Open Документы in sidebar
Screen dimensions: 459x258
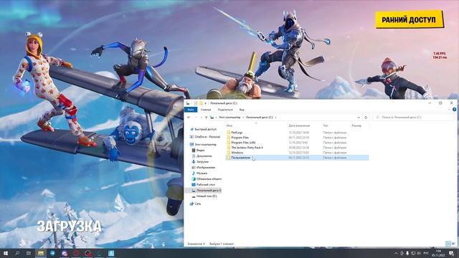pos(202,156)
